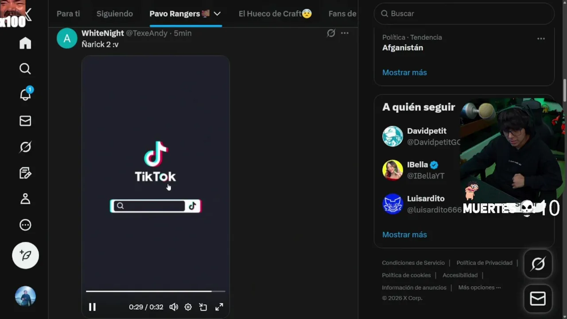
Task: Open floating messages button
Action: [538, 299]
